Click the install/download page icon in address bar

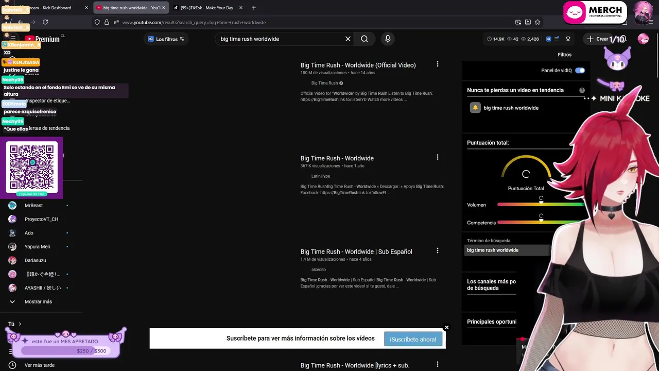(528, 22)
